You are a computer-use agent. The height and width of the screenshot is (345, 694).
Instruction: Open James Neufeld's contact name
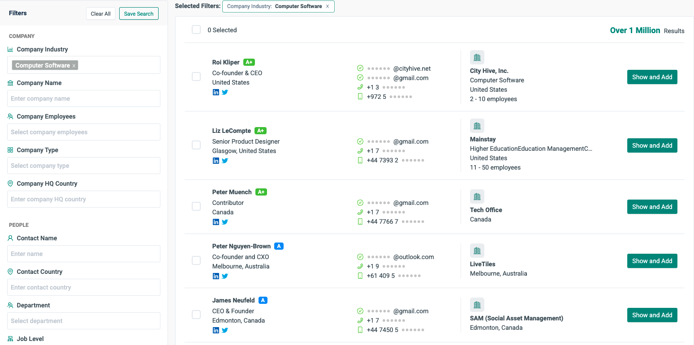[x=233, y=300]
